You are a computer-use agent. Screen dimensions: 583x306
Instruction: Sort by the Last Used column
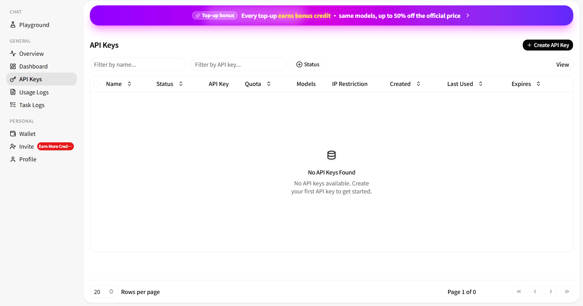coord(465,84)
